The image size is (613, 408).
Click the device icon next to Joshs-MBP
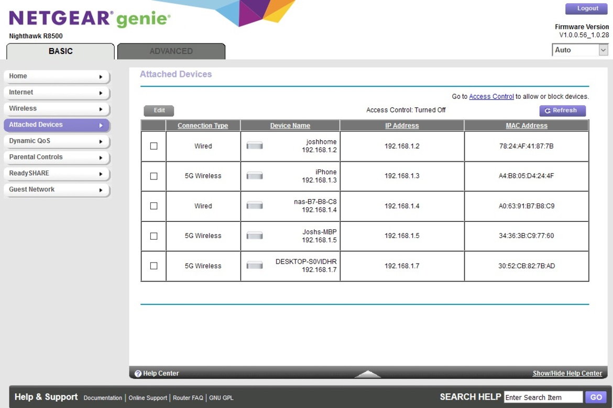tap(255, 235)
